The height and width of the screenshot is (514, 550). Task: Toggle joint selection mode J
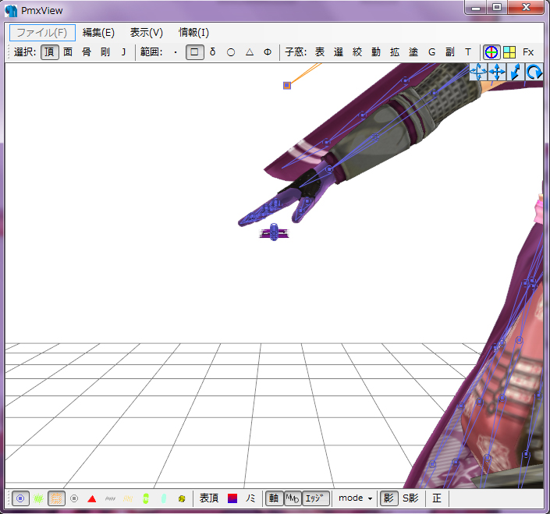(123, 52)
